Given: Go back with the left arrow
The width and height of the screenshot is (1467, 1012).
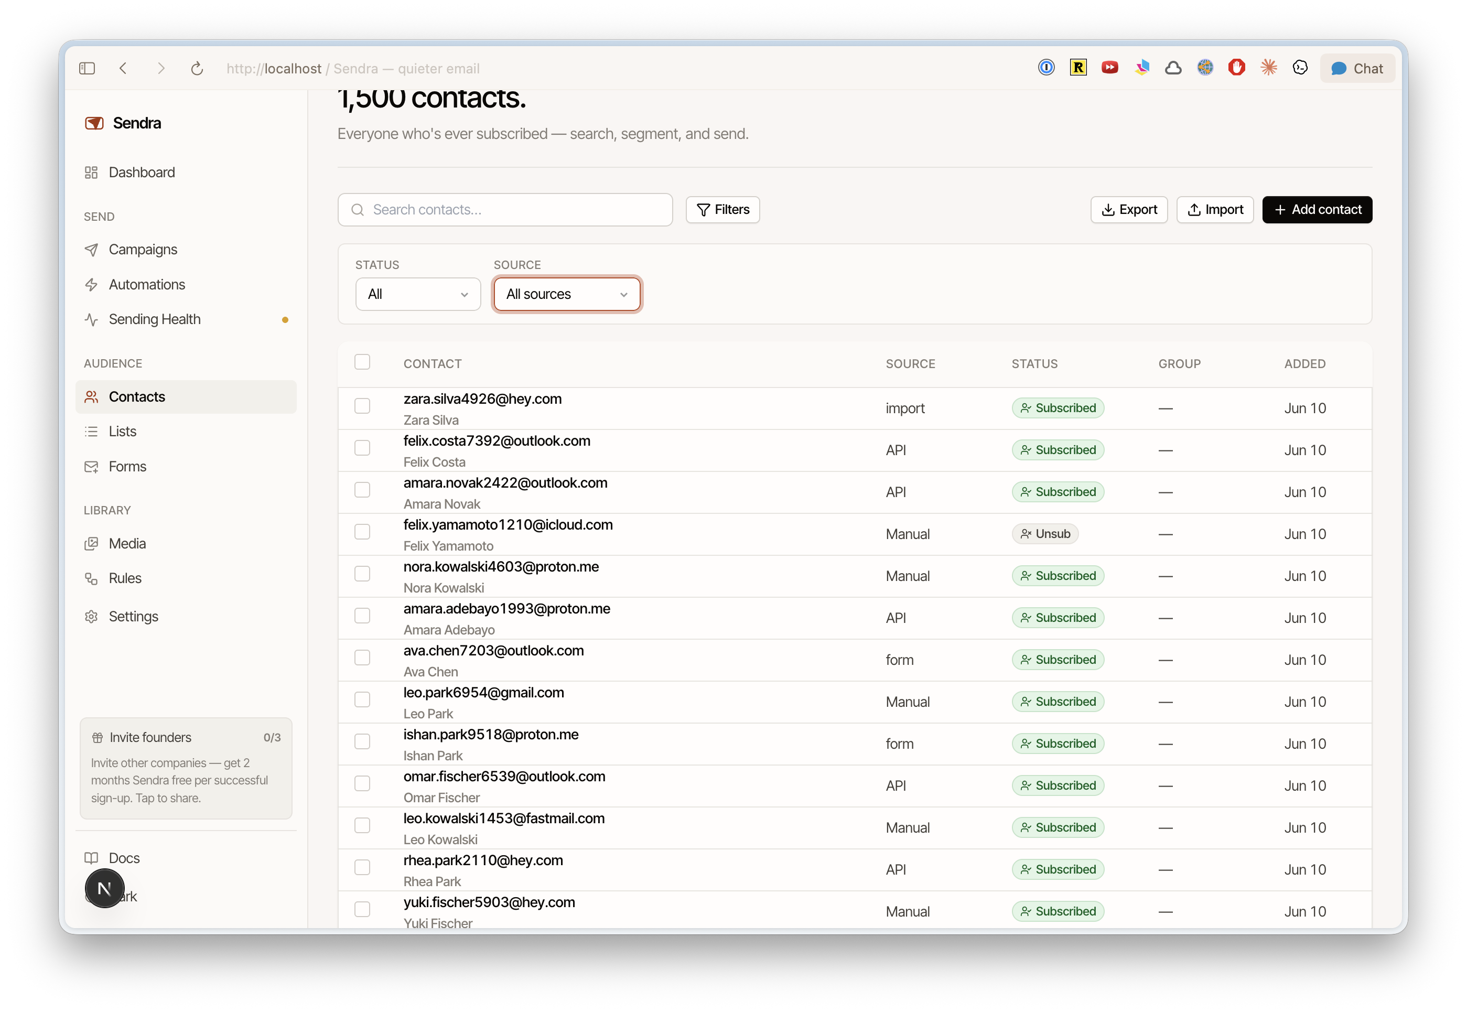Looking at the screenshot, I should point(124,69).
